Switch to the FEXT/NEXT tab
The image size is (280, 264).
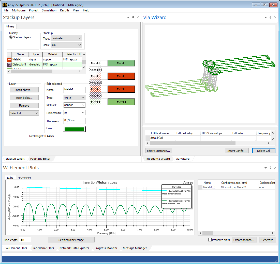click(x=24, y=178)
